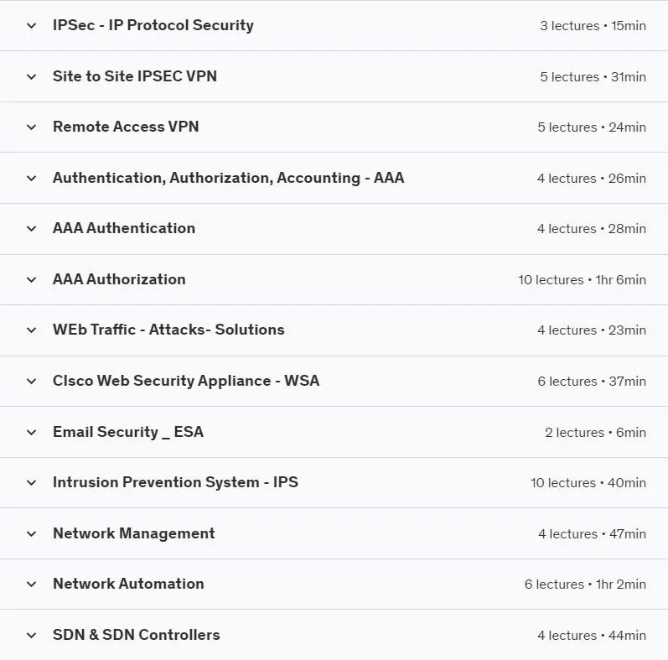Click chevron beside Network Automation

click(x=32, y=585)
